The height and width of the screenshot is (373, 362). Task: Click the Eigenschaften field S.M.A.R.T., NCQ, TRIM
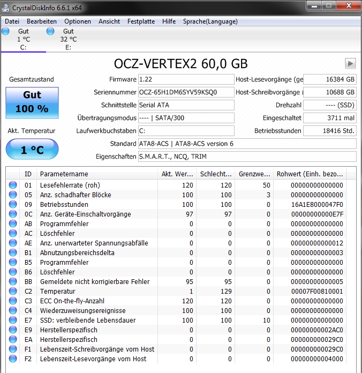point(247,156)
